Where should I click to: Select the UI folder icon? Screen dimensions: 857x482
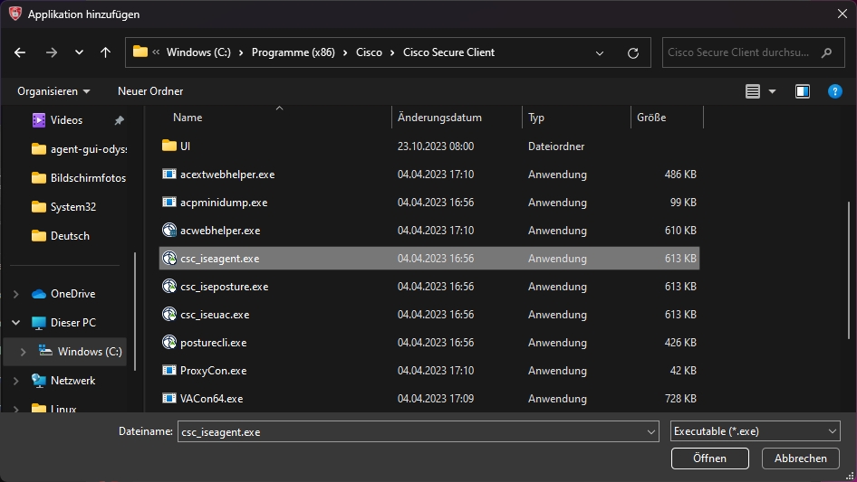[x=169, y=146]
